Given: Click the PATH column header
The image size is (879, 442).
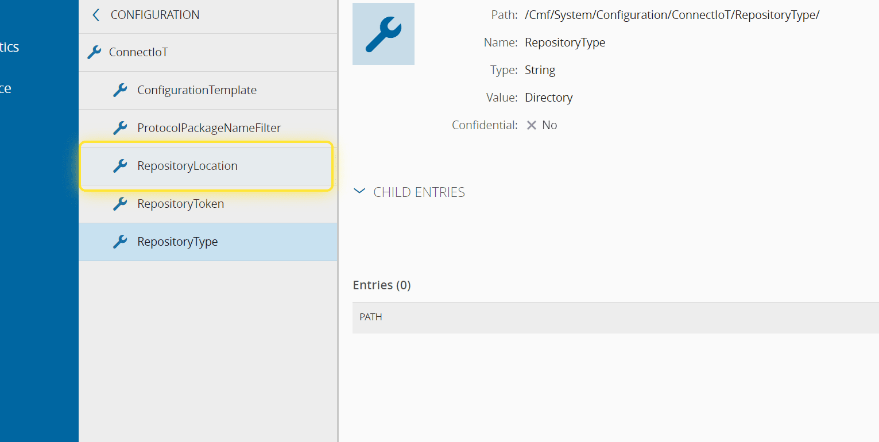Looking at the screenshot, I should [x=371, y=317].
